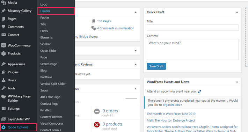Open Parallax submenu item
The height and width of the screenshot is (132, 248).
45,110
